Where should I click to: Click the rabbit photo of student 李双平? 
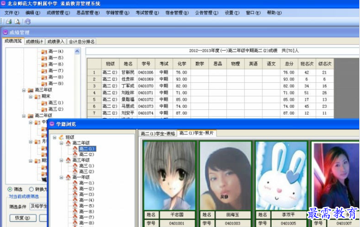282,175
